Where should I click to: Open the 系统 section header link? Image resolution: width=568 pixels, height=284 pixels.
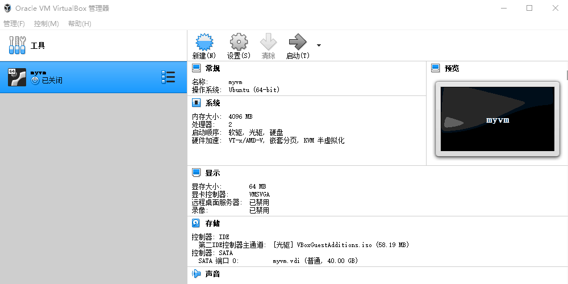click(x=212, y=103)
